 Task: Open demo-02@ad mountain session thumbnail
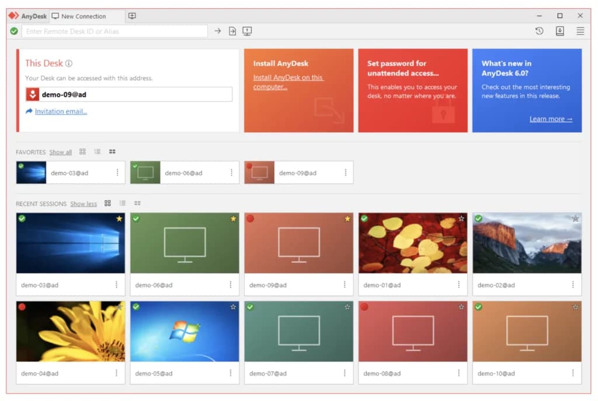pyautogui.click(x=527, y=242)
